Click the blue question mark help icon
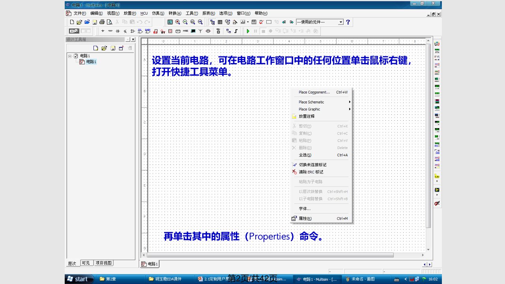The width and height of the screenshot is (505, 284). pyautogui.click(x=348, y=22)
